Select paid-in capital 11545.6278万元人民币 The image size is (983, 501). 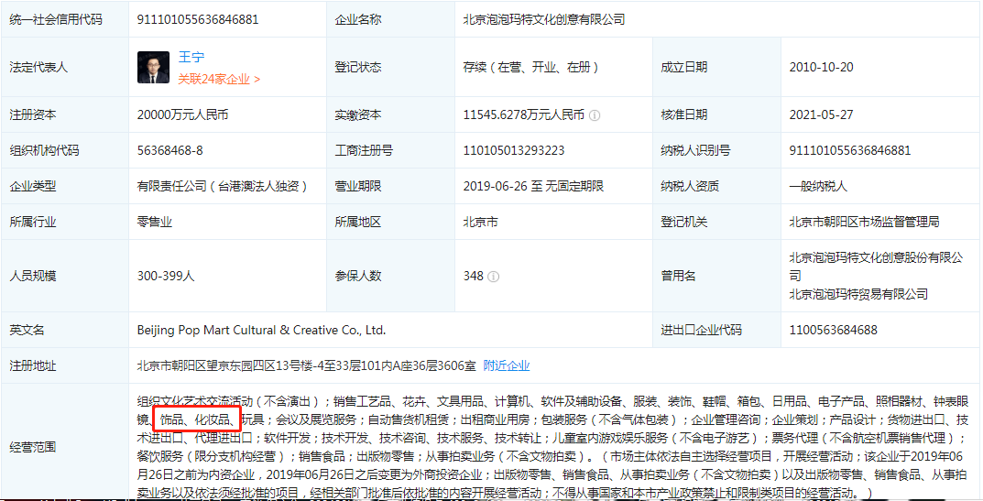[523, 114]
